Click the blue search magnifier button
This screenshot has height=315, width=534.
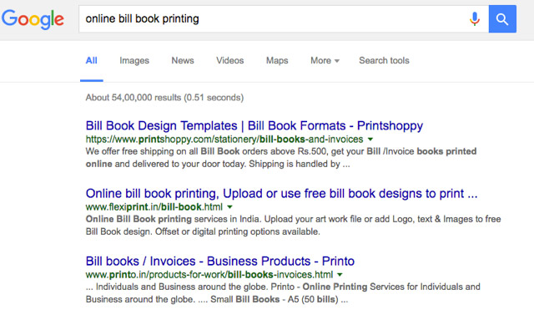click(502, 18)
